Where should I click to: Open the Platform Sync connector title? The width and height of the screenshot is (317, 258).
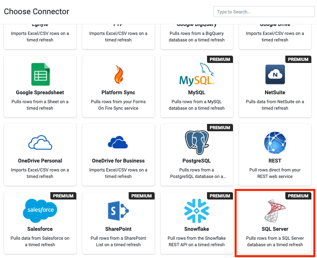[118, 93]
